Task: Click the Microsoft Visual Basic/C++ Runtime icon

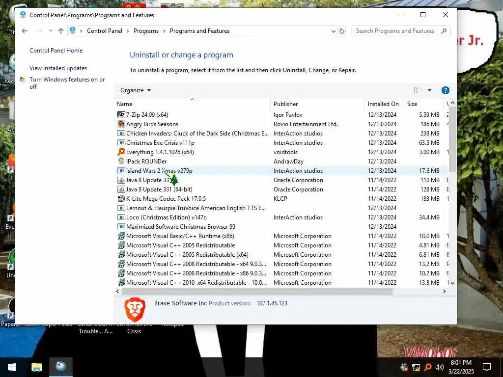Action: point(121,236)
